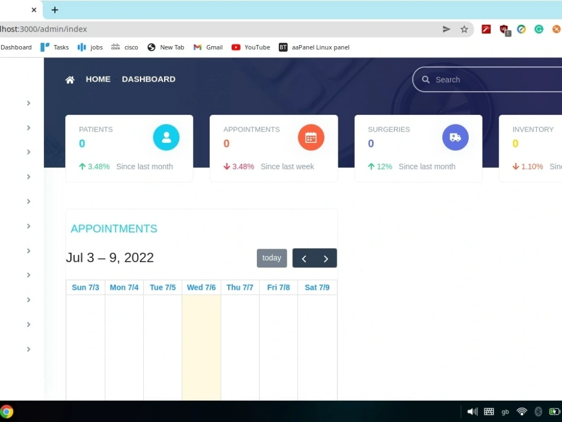Expand the second sidebar chevron

29,128
